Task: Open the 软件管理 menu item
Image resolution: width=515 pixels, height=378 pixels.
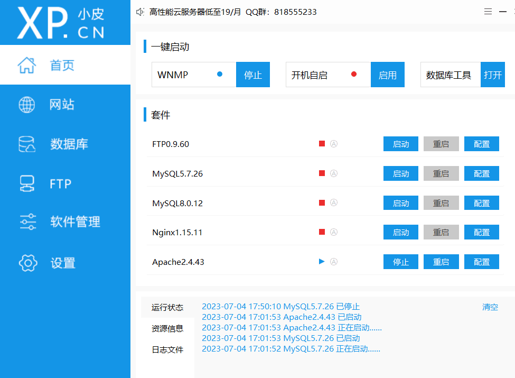Action: (x=65, y=222)
